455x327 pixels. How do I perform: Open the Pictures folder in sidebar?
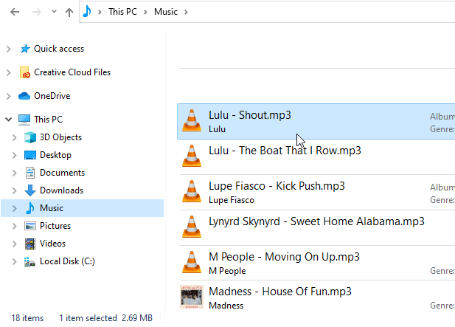(x=55, y=226)
